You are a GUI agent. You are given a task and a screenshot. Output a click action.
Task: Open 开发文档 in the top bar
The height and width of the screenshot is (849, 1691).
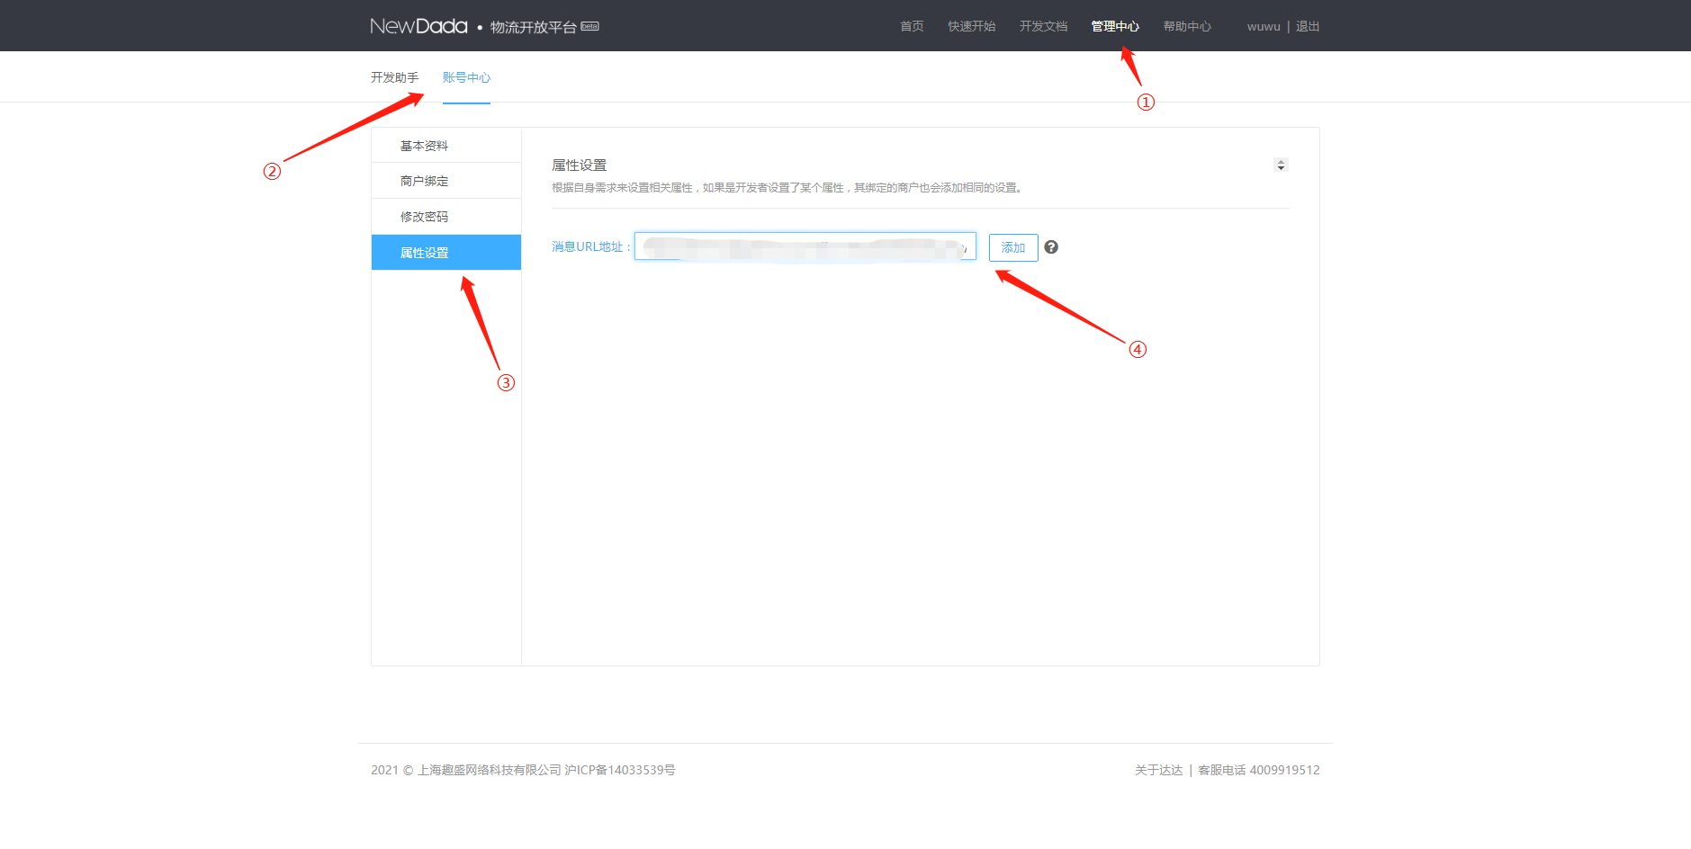1043,26
